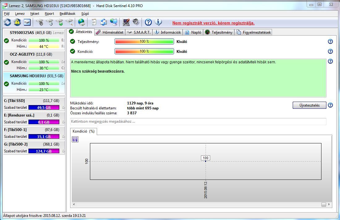Open the Súgó menu
Screen dimensions: 340x220
85,14
